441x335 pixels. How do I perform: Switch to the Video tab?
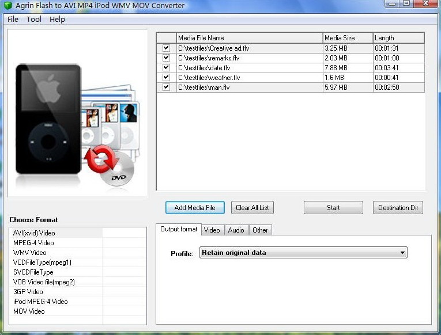(x=212, y=230)
